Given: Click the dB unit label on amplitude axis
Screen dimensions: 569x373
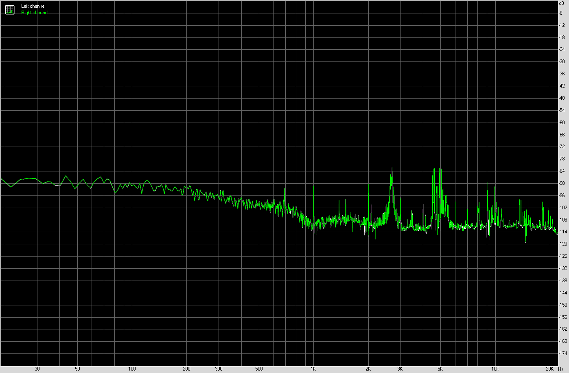Looking at the screenshot, I should (x=562, y=3).
